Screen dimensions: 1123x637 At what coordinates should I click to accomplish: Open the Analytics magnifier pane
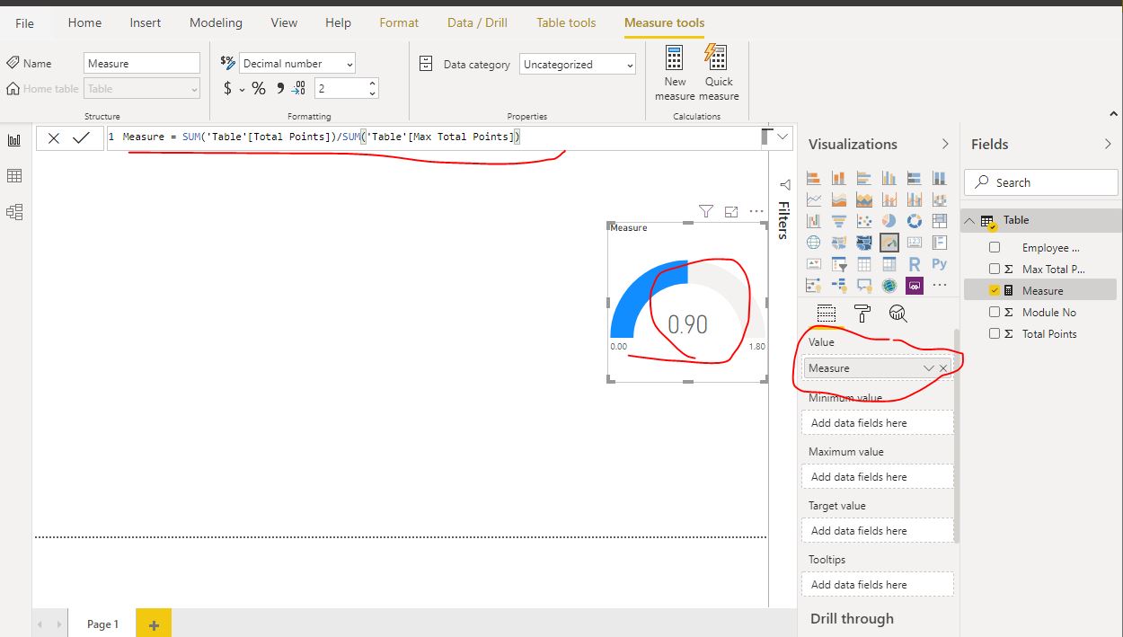tap(898, 314)
